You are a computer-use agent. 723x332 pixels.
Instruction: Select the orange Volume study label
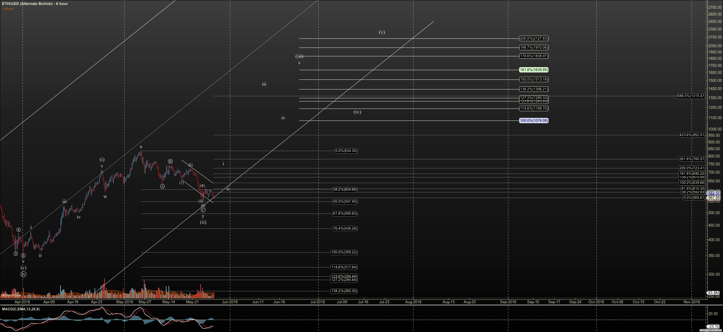pos(8,9)
